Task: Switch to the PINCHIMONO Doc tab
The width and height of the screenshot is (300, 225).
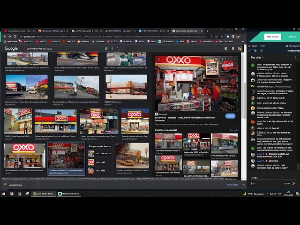Action: click(154, 31)
